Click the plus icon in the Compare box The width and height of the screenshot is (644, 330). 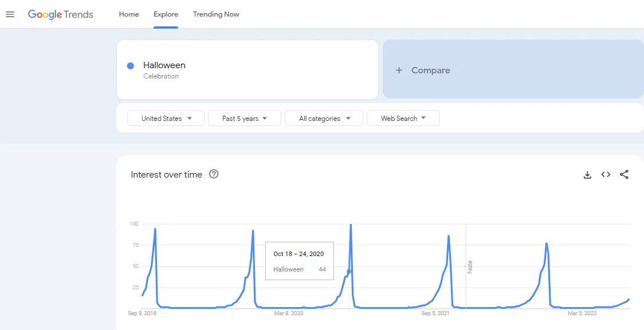(x=399, y=70)
